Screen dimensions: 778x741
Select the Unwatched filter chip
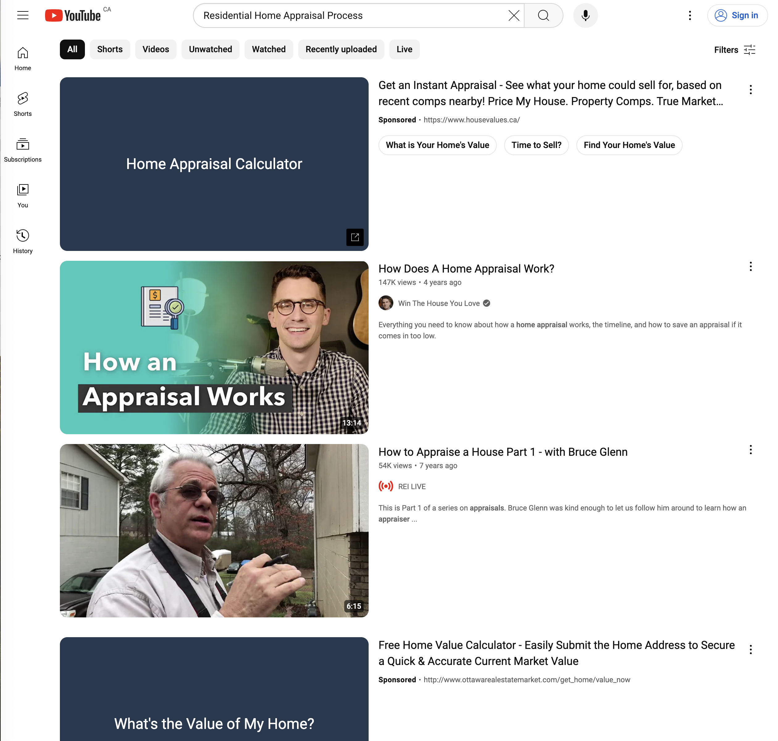210,49
